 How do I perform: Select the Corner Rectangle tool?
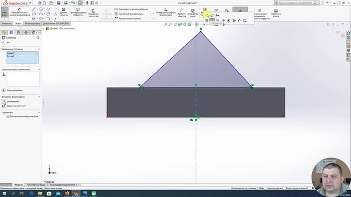tap(33, 14)
